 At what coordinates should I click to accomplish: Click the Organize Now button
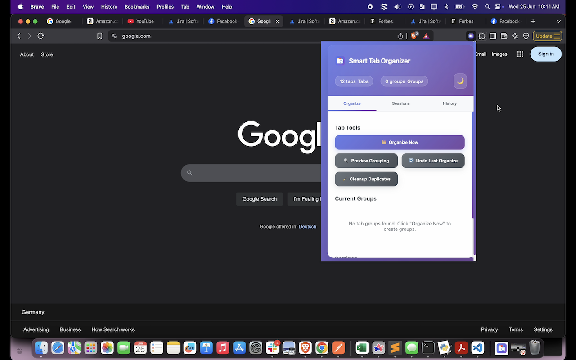tap(400, 142)
